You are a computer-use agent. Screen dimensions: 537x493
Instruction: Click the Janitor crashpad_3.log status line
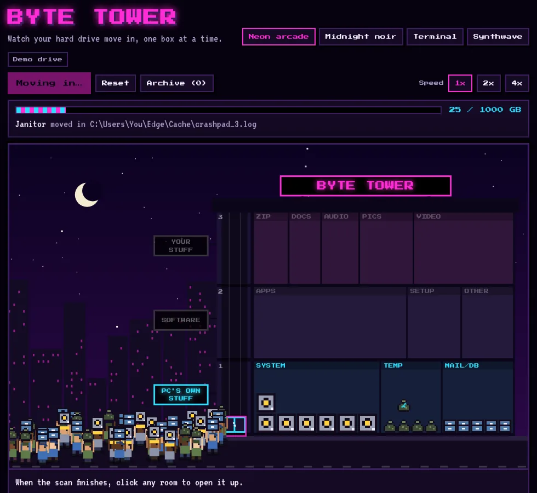[136, 124]
